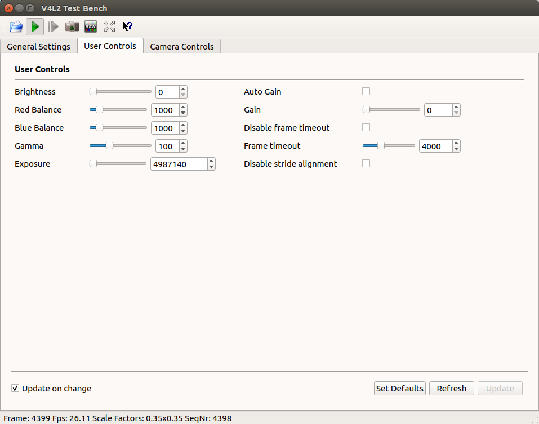Image resolution: width=539 pixels, height=424 pixels.
Task: Click into the Brightness value field
Action: point(167,92)
